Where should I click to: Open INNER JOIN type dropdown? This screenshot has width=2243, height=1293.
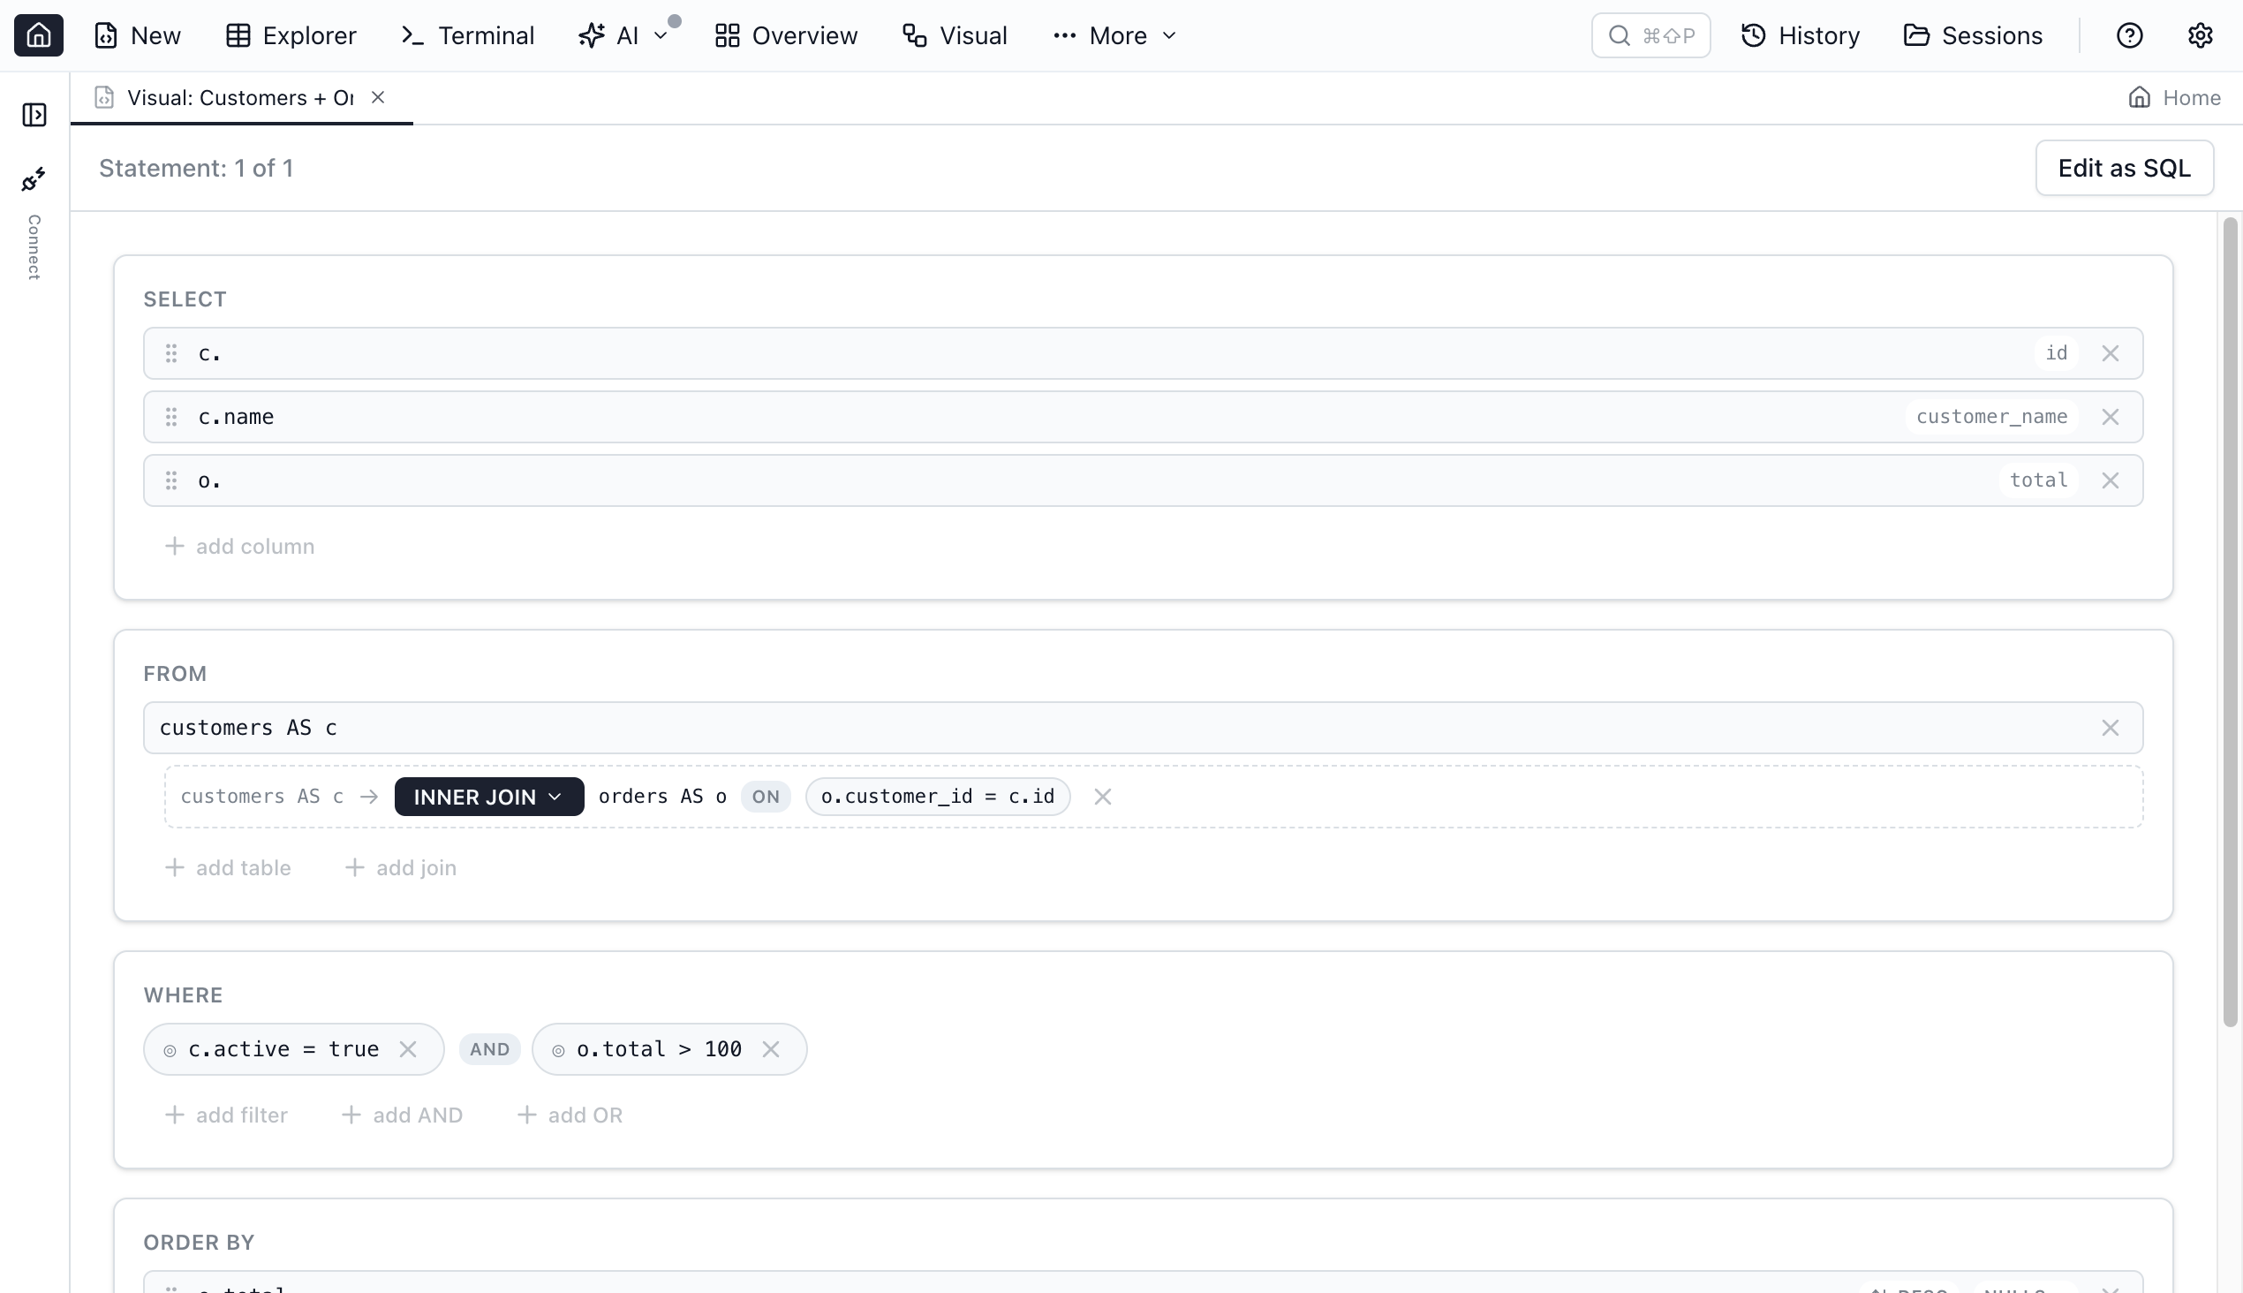(488, 797)
